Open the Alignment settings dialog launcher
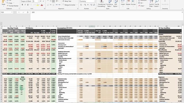Screen dimensions: 184x103 [78, 9]
